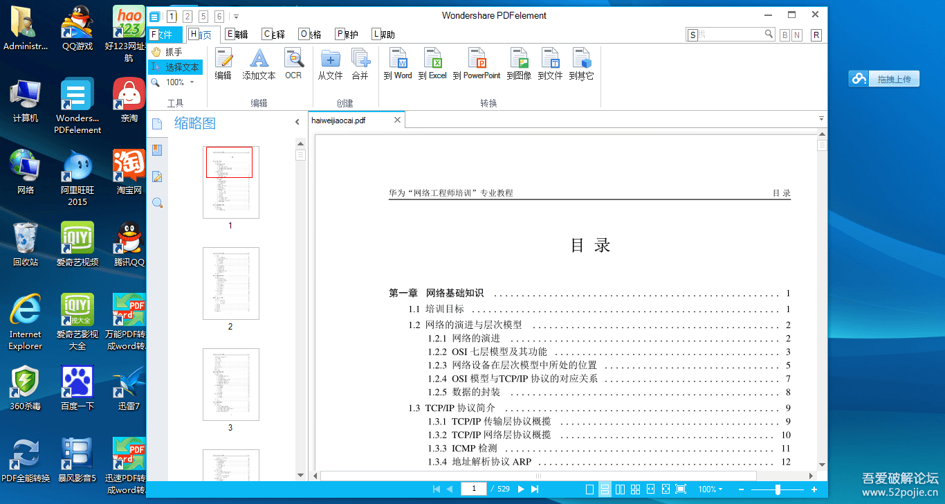Click the magnifier icon in ribbon search box
This screenshot has width=945, height=504.
point(769,34)
